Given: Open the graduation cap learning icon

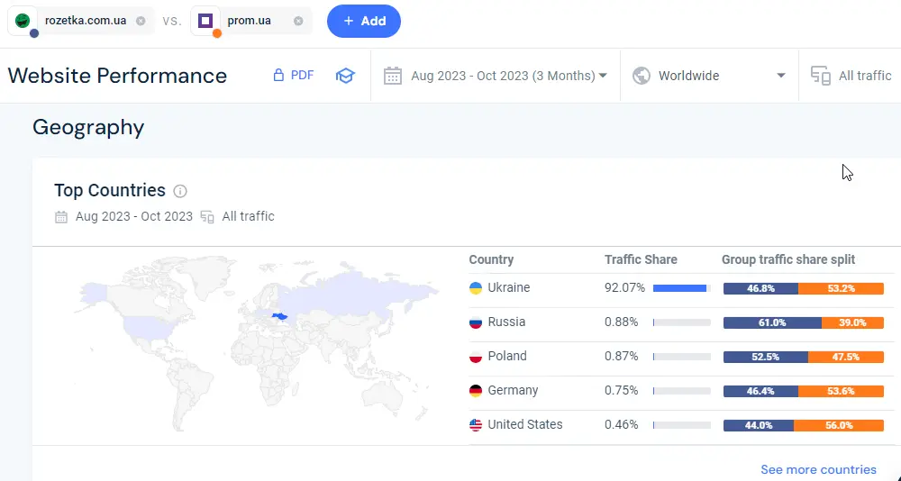Looking at the screenshot, I should [x=345, y=76].
